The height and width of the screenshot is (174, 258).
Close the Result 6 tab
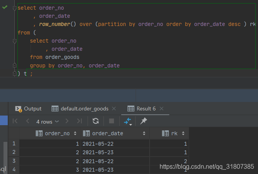[x=162, y=109]
